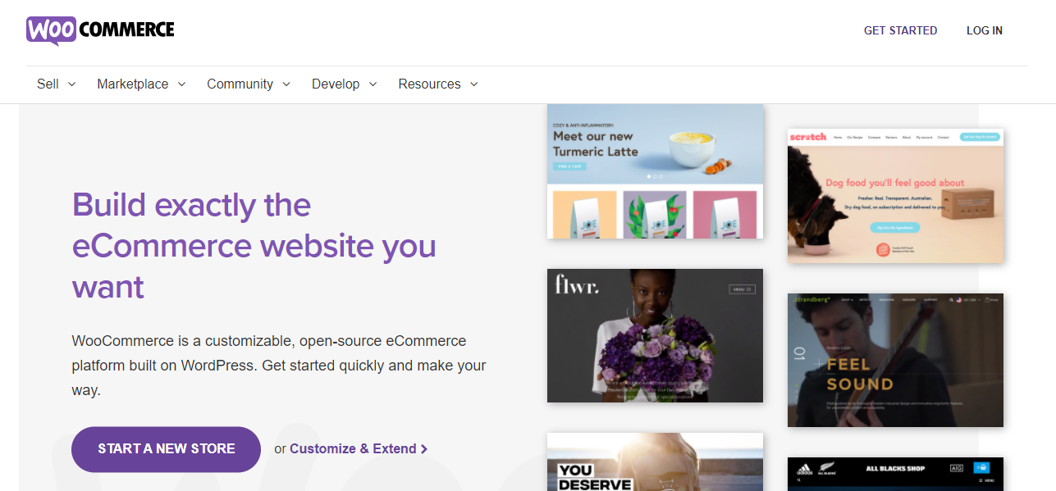
Task: Click the WooCommerce logo
Action: 100,30
